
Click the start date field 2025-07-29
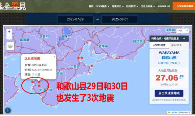click(75, 19)
